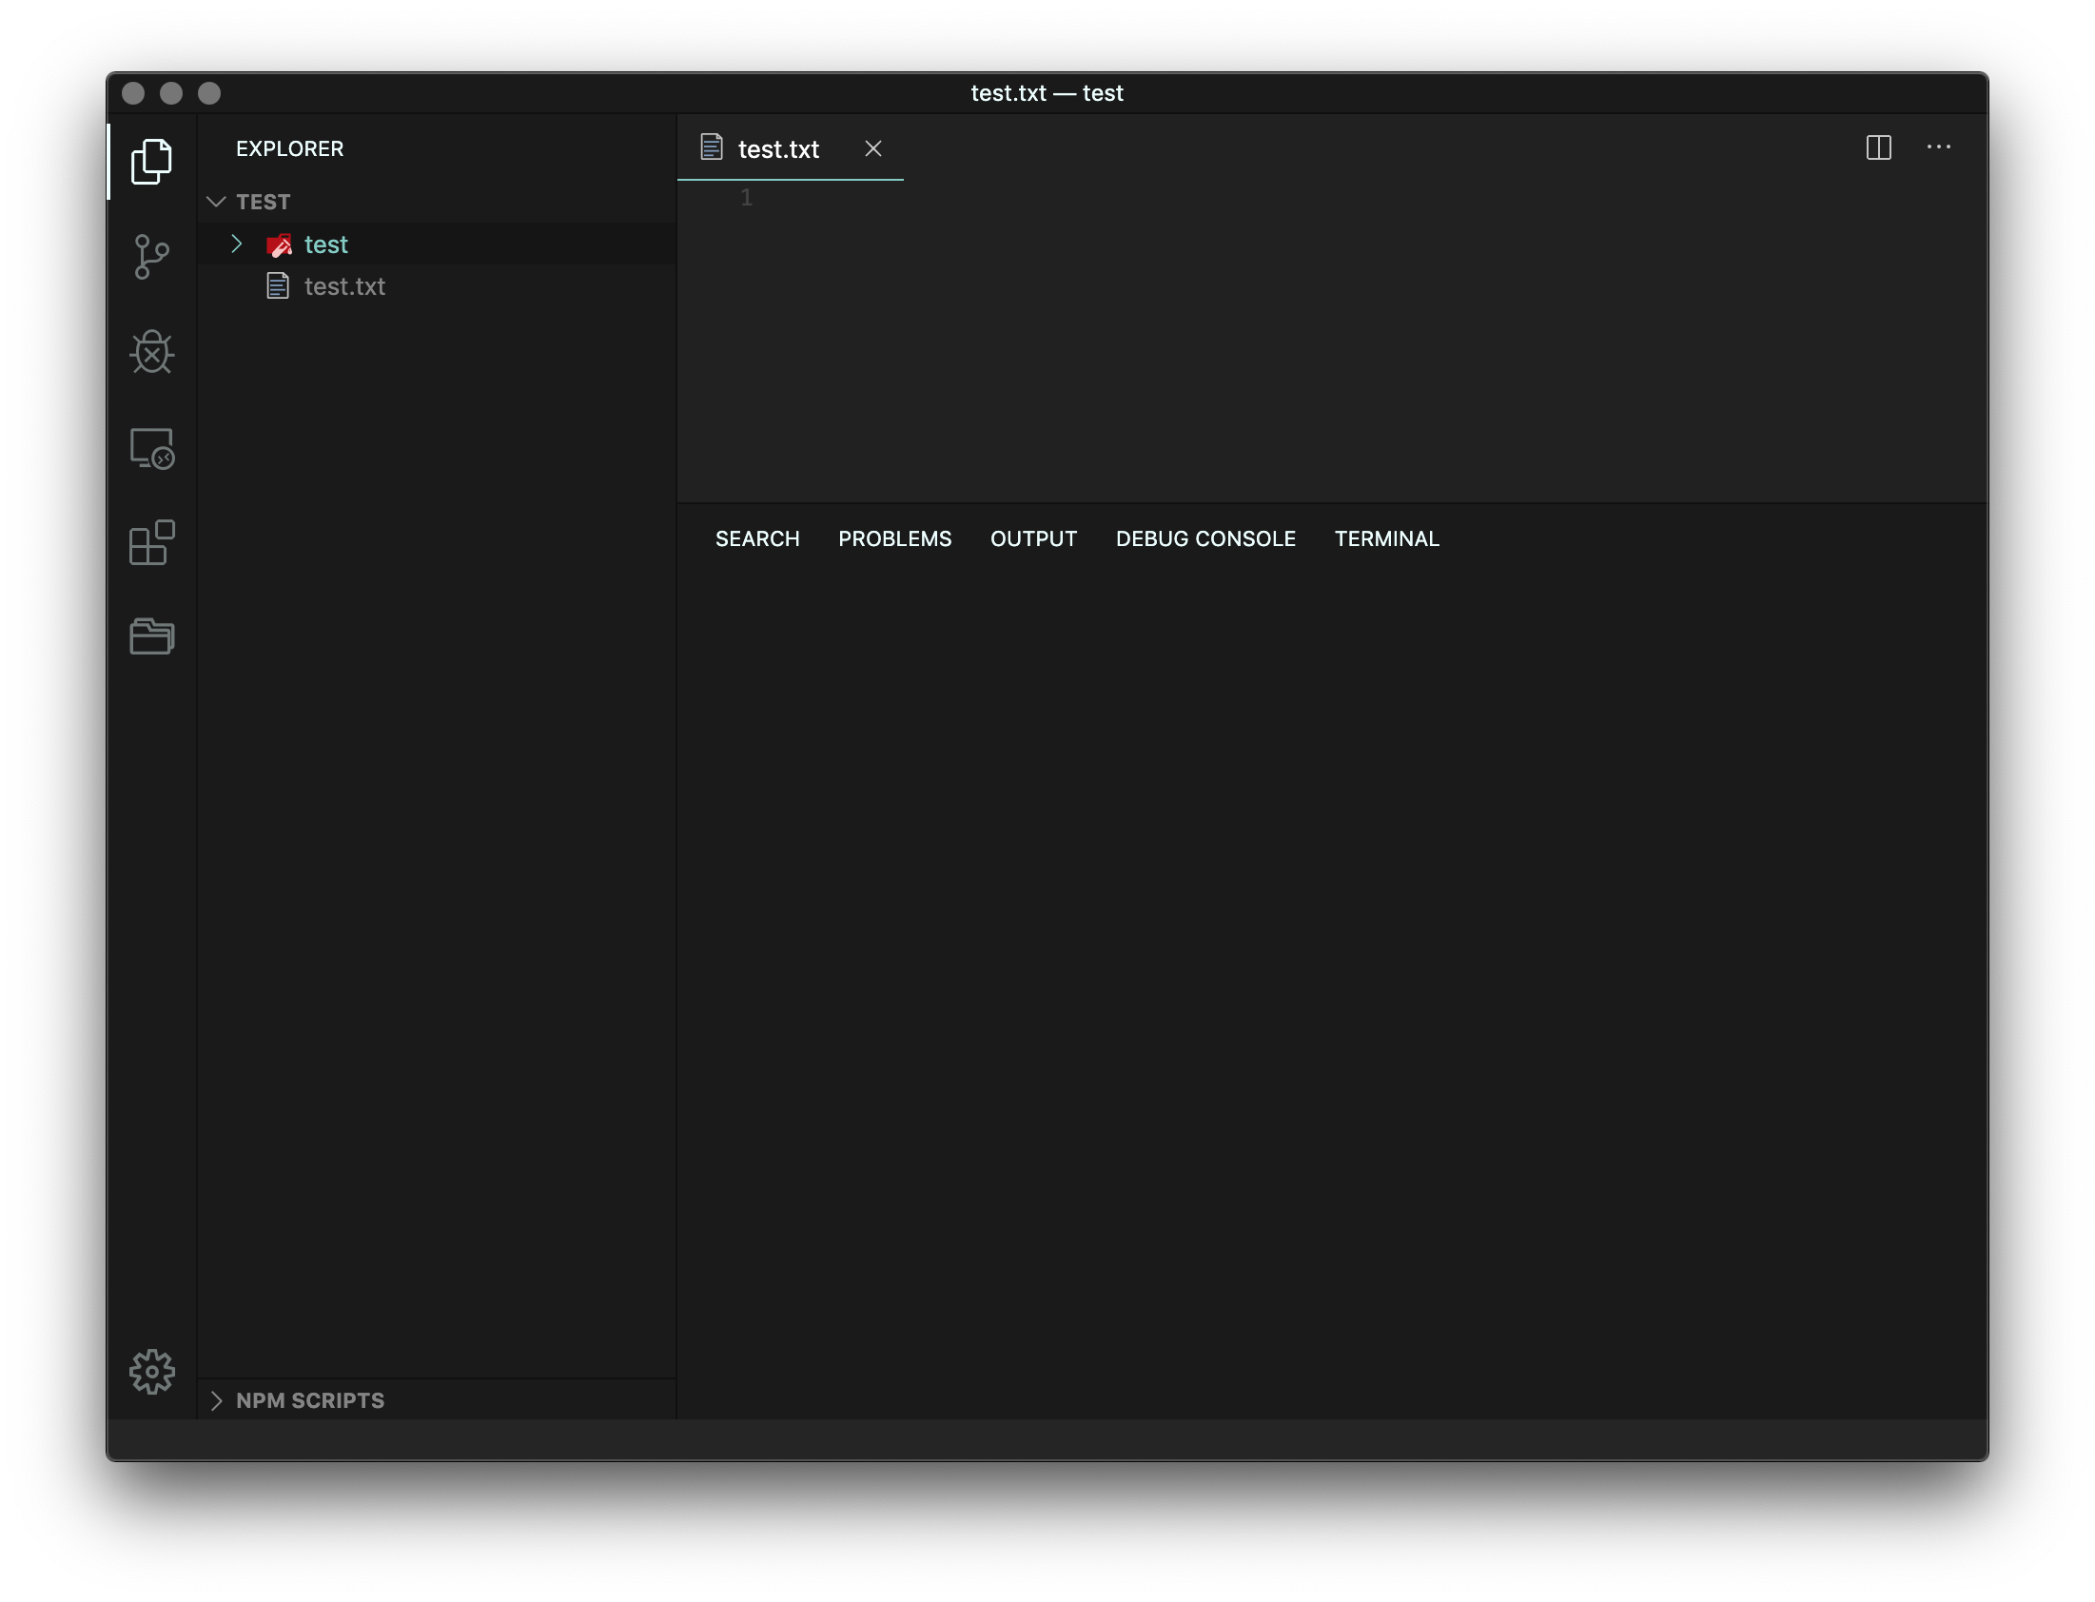The image size is (2095, 1602).
Task: Select the test folder in Explorer
Action: 437,244
